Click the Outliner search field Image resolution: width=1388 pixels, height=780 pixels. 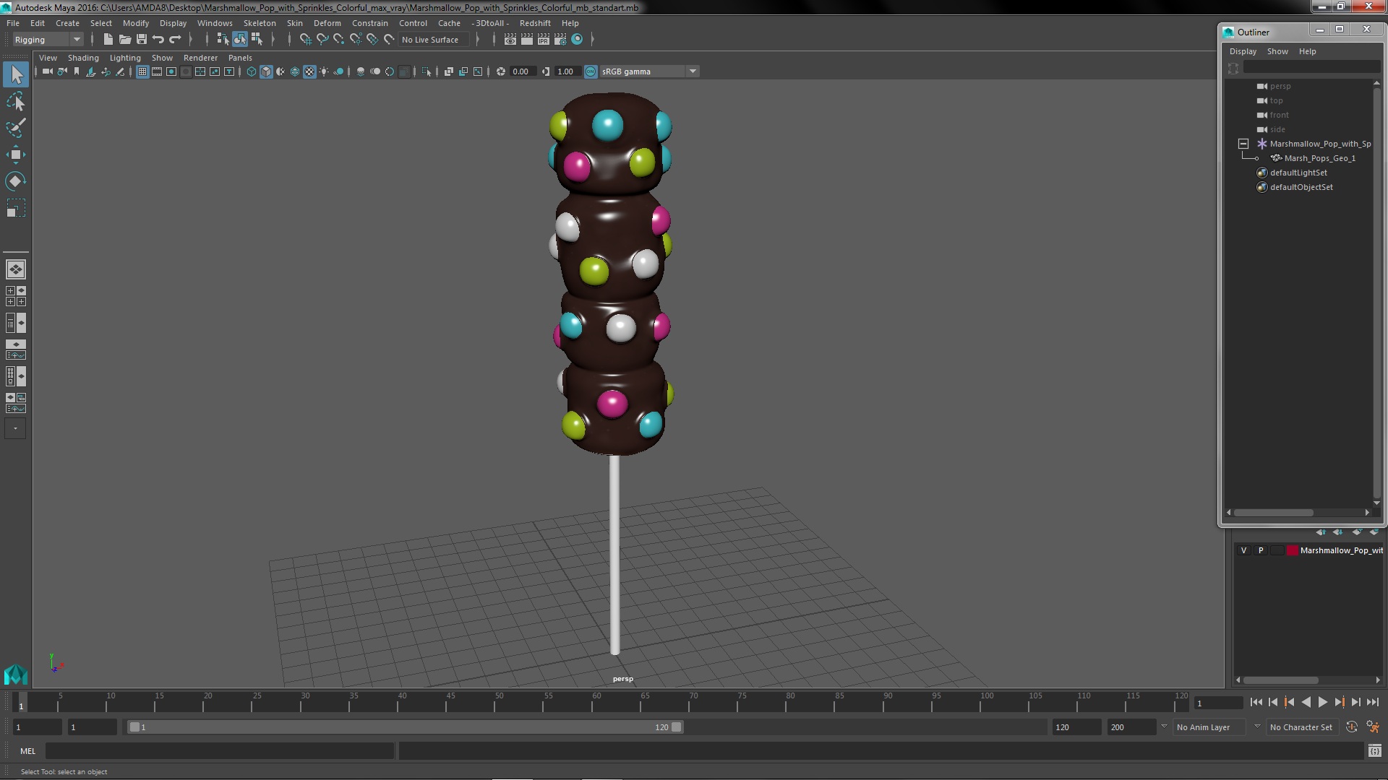(1311, 68)
